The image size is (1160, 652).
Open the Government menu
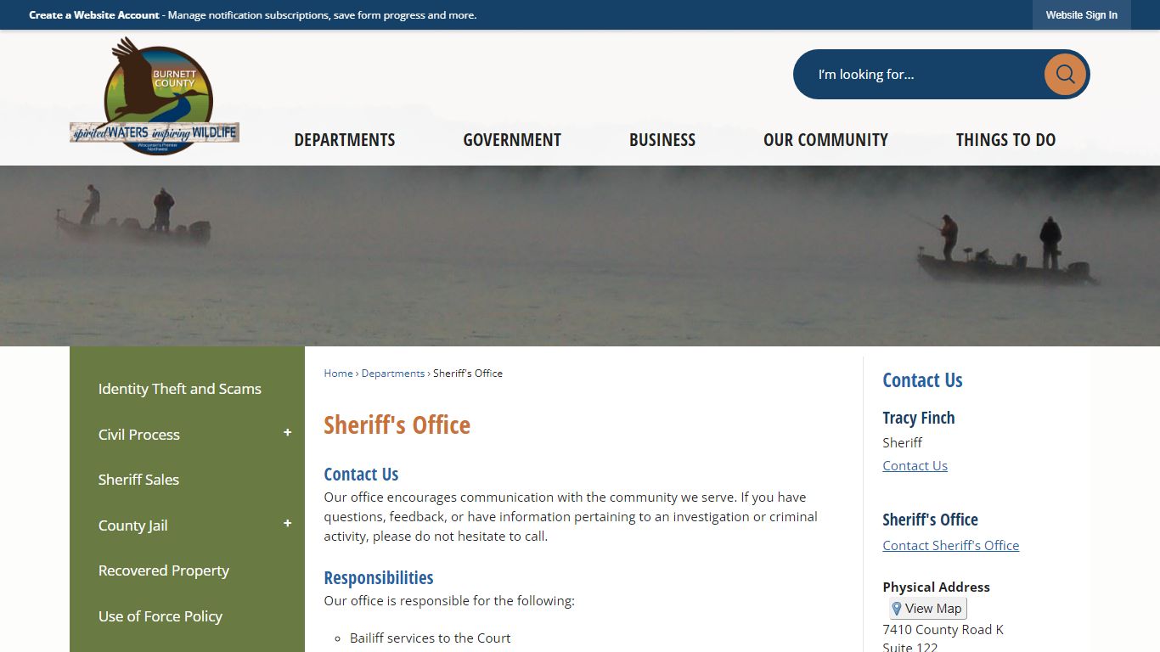click(x=512, y=140)
